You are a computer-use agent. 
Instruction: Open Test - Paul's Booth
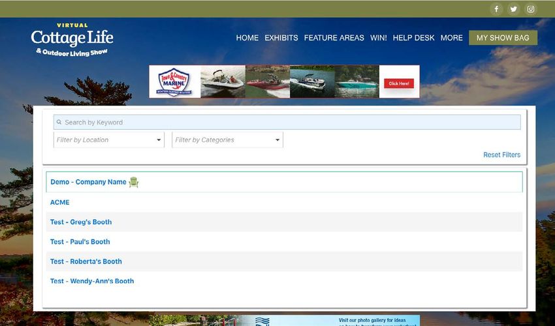tap(80, 242)
